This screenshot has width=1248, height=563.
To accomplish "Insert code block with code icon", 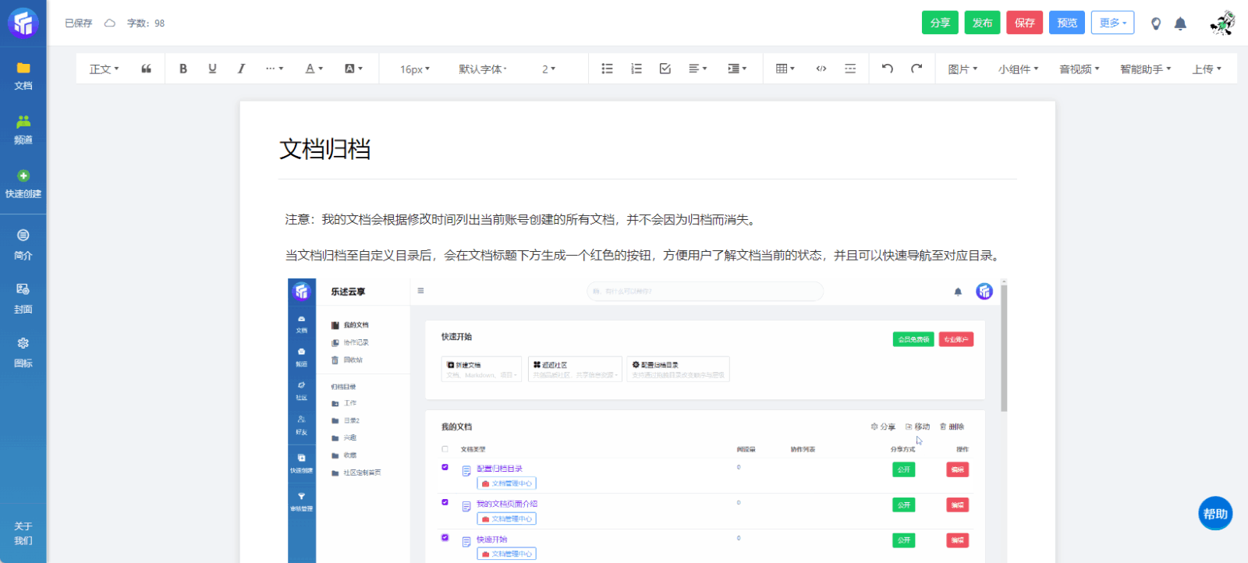I will [x=821, y=69].
